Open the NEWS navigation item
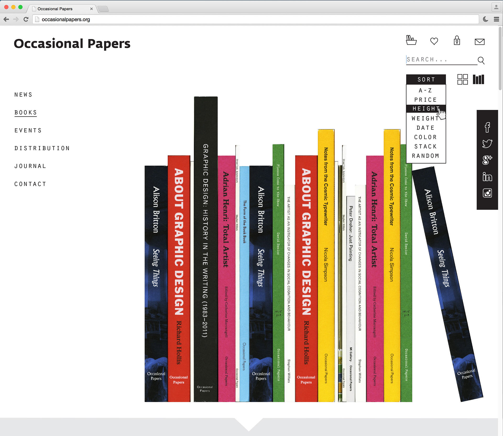This screenshot has width=503, height=436. click(23, 95)
